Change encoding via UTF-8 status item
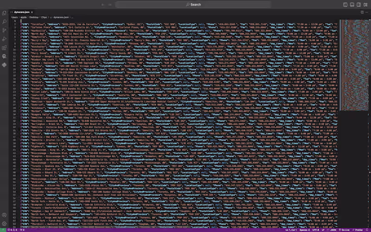371x232 pixels. 316,230
